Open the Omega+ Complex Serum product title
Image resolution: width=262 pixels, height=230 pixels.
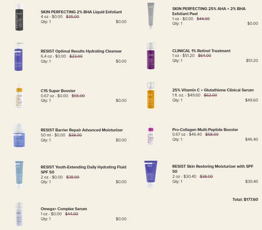tap(64, 209)
